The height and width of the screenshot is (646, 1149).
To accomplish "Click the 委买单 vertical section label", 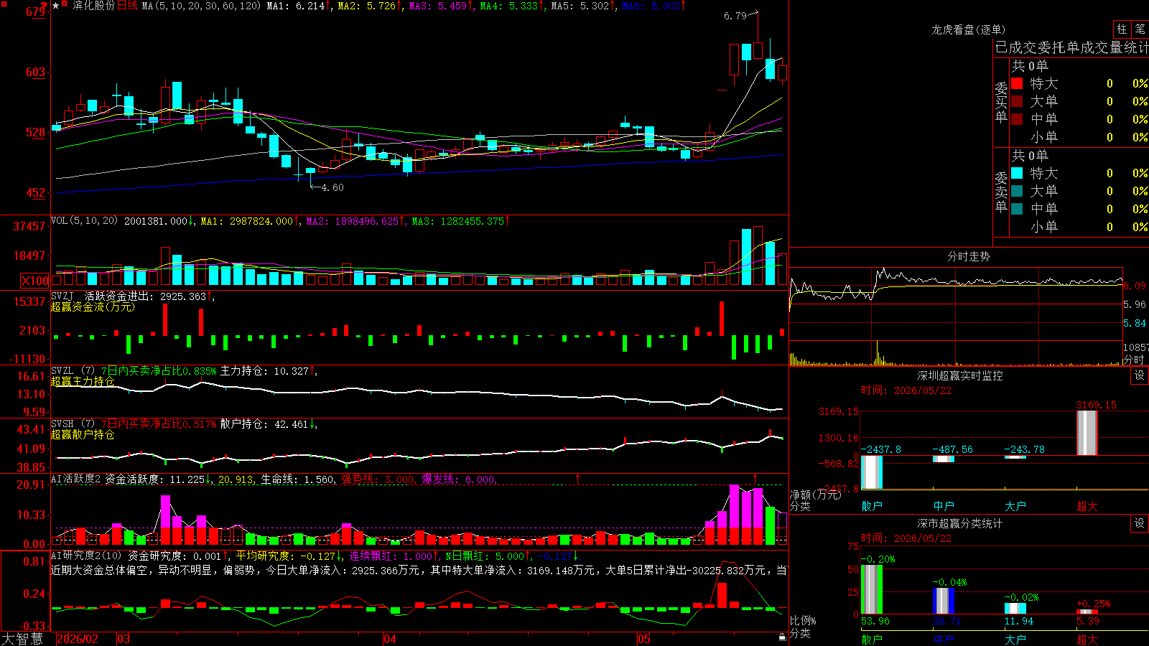I will pyautogui.click(x=1001, y=103).
